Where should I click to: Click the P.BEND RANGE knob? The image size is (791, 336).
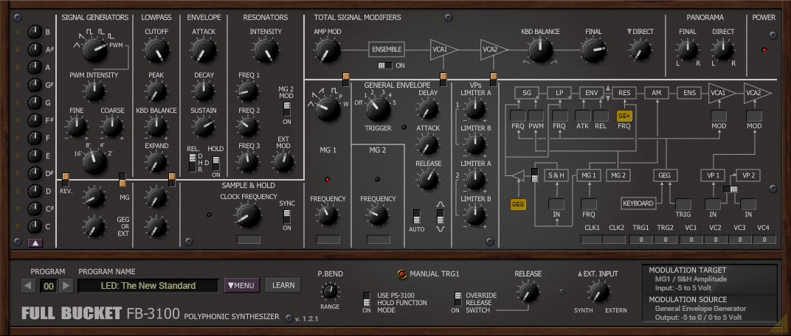(x=330, y=290)
